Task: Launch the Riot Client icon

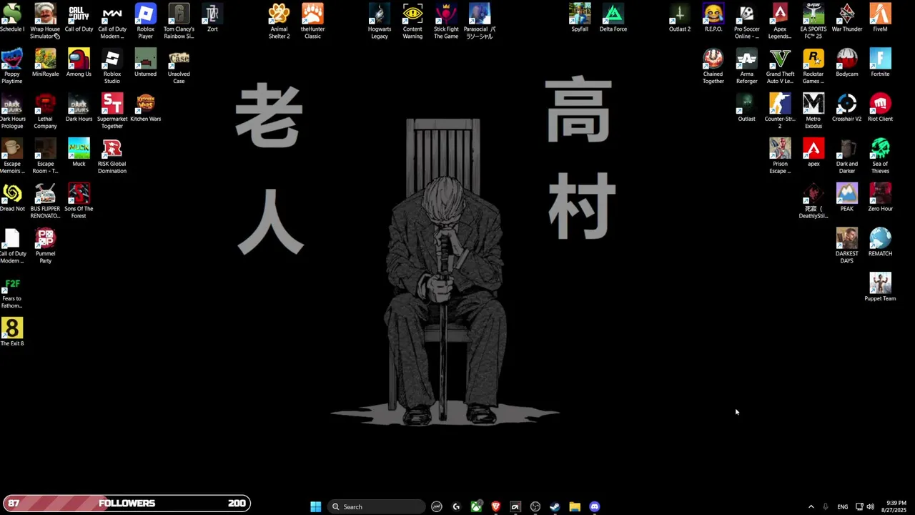Action: point(880,108)
